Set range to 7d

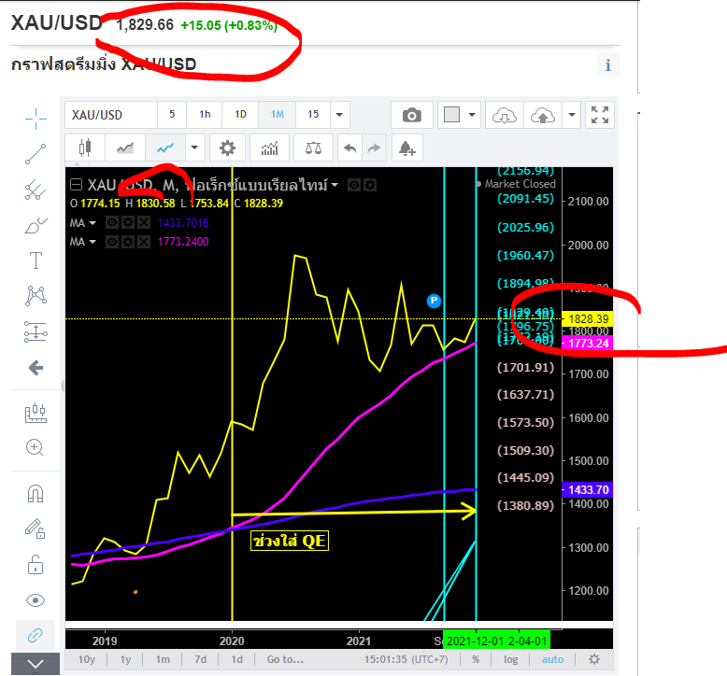[x=200, y=659]
